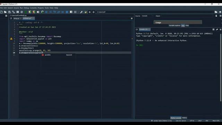The height and width of the screenshot is (125, 222).
Task: Click the Back arrow in the toolbar
Action: [89, 12]
